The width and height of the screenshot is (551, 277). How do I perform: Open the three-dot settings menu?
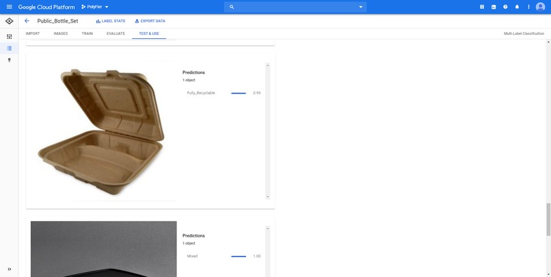528,7
